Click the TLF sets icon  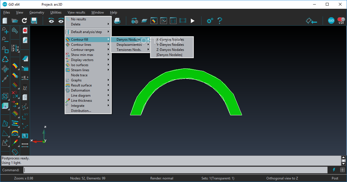15,48
